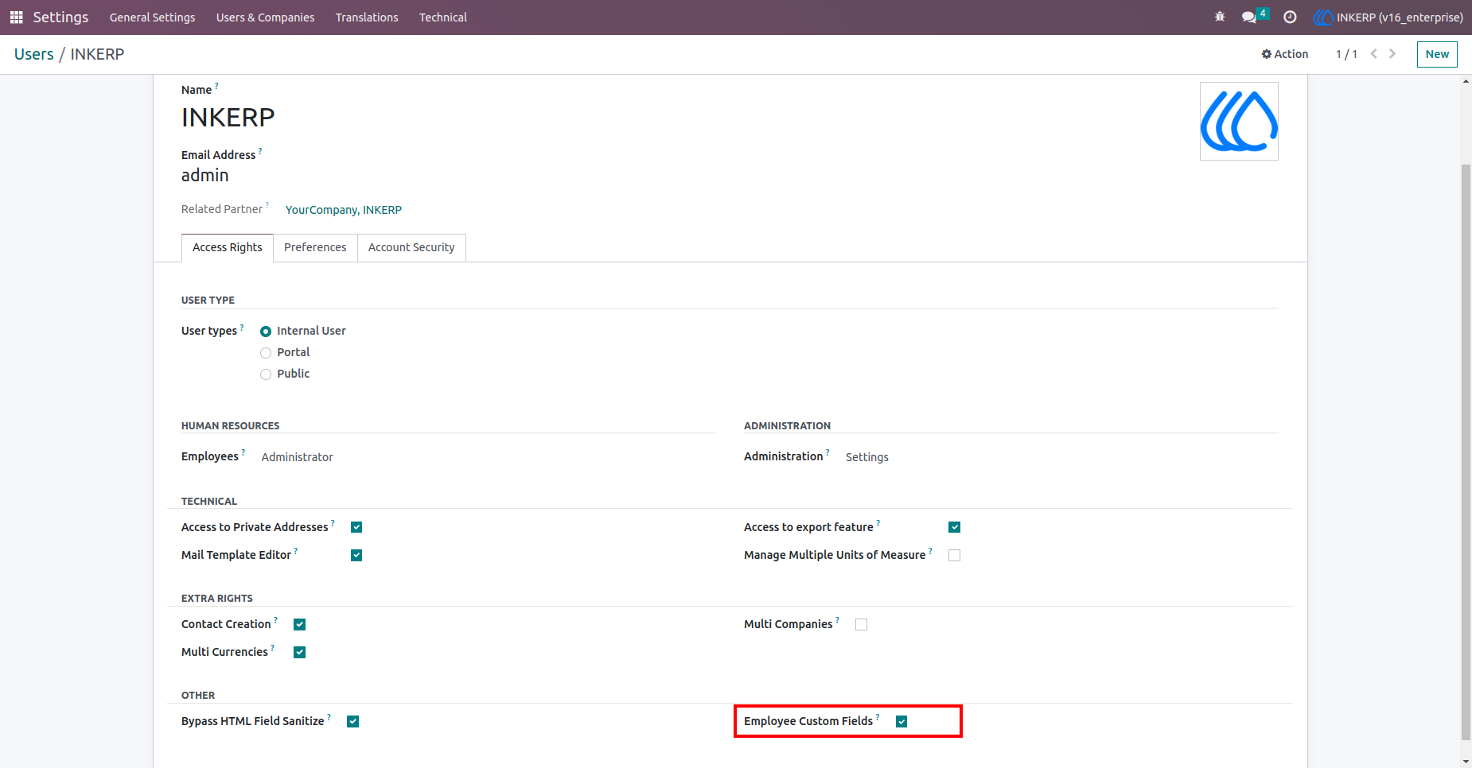
Task: Open the Technical menu
Action: [x=443, y=17]
